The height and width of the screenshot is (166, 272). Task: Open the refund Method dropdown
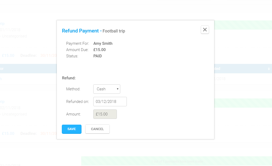106,89
